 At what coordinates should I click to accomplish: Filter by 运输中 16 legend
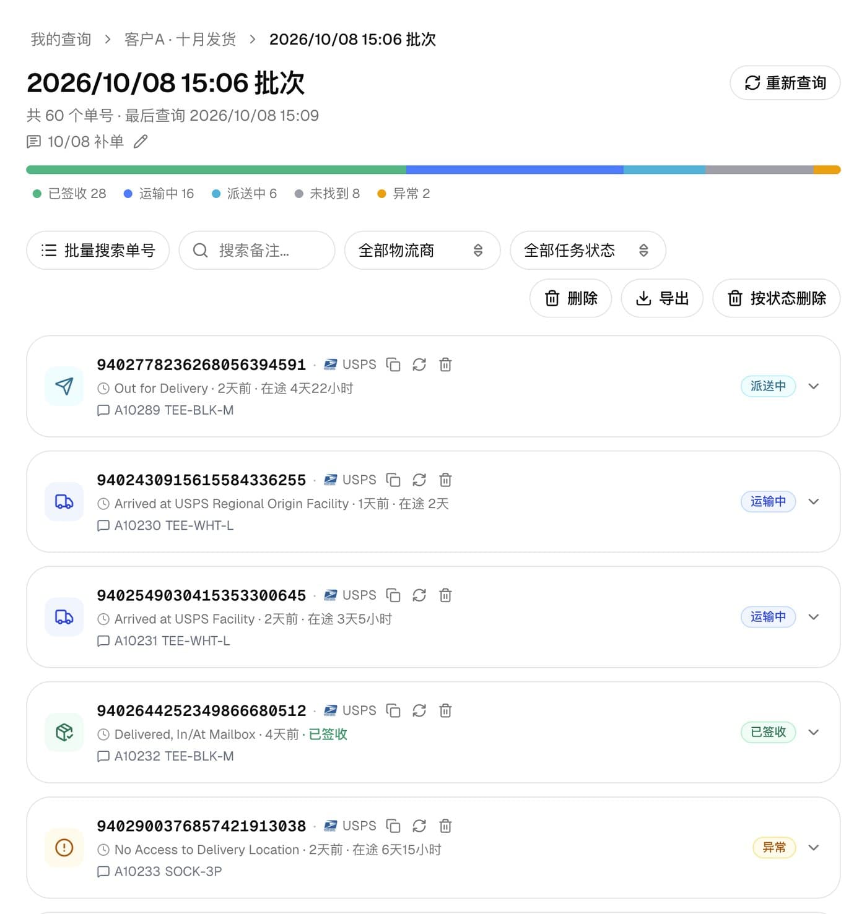[159, 194]
